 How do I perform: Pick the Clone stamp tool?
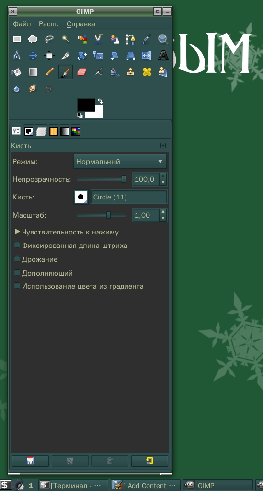pos(130,72)
